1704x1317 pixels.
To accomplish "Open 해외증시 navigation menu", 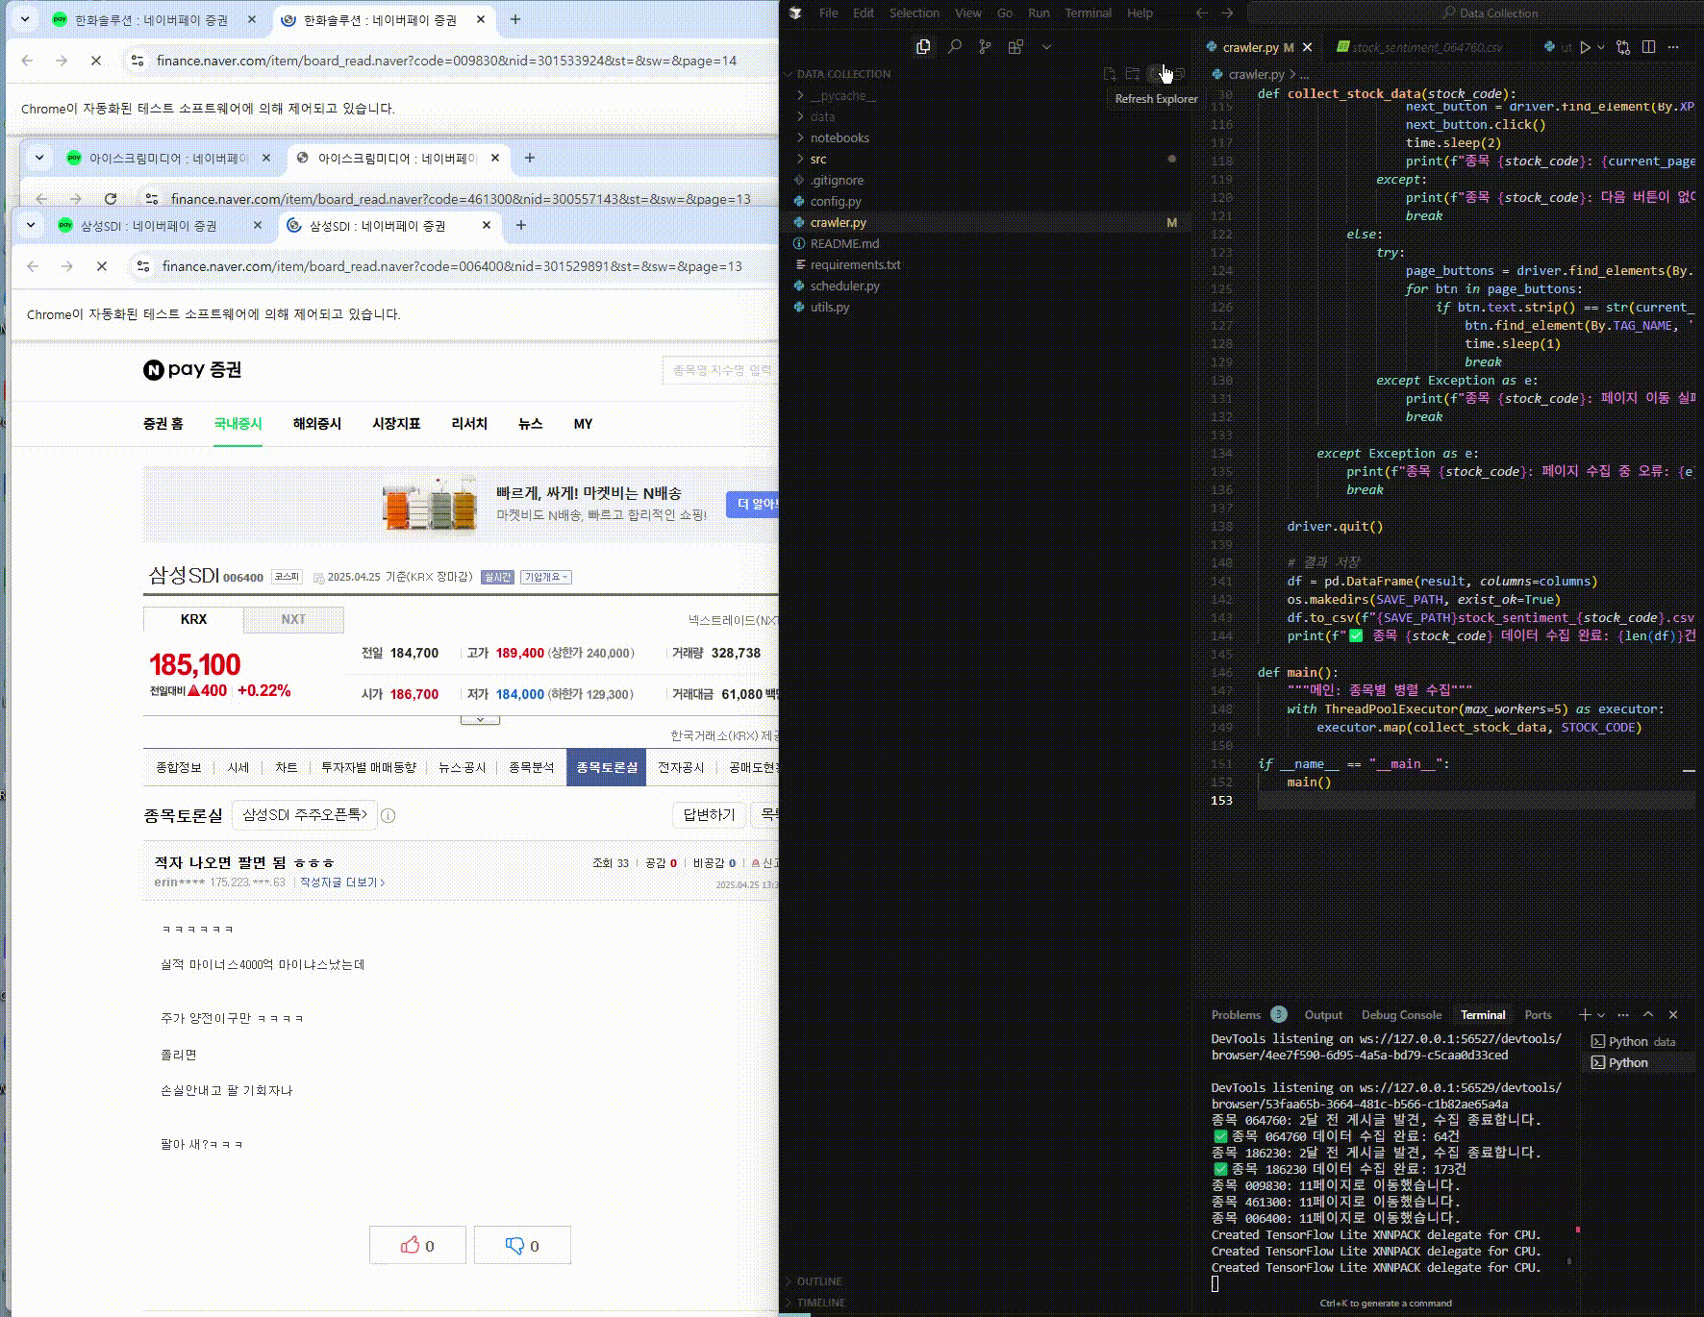I will tap(316, 423).
